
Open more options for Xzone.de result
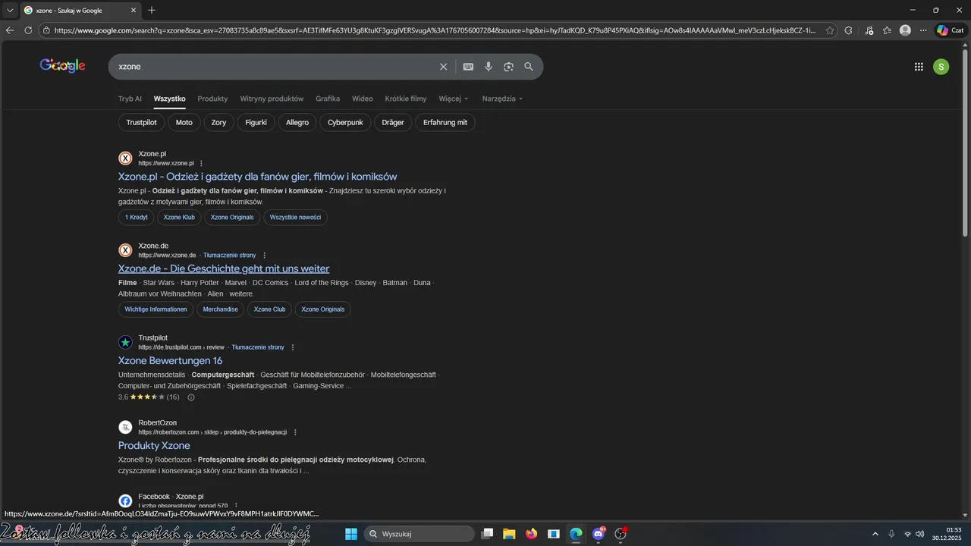[x=264, y=256]
